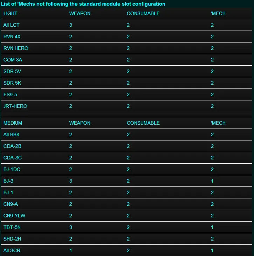Select the RVN 4X row label

[12, 37]
